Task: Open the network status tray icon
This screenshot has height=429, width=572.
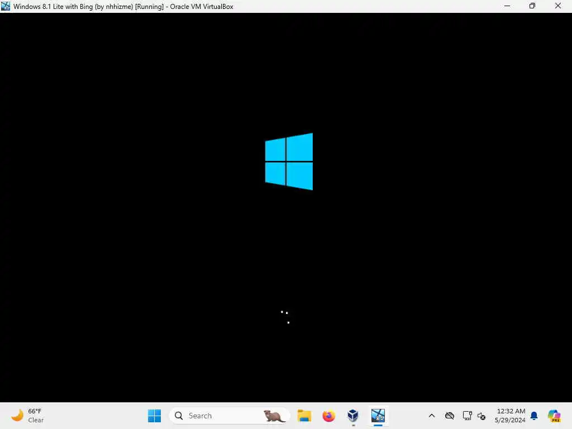Action: (x=467, y=416)
